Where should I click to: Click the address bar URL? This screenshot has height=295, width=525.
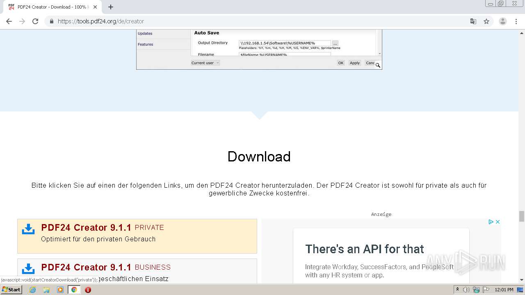pyautogui.click(x=101, y=21)
